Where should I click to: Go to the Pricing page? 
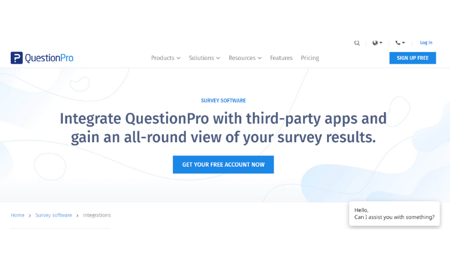pyautogui.click(x=310, y=58)
